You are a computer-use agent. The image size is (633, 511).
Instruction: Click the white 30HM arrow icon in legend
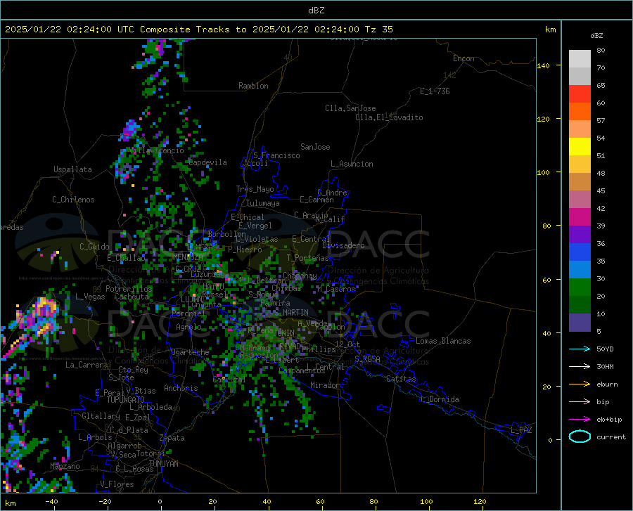(x=580, y=367)
